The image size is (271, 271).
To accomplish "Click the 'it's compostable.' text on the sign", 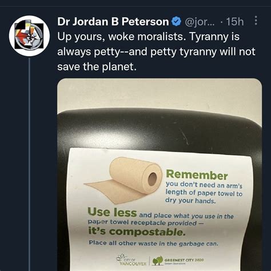I will (x=137, y=232).
